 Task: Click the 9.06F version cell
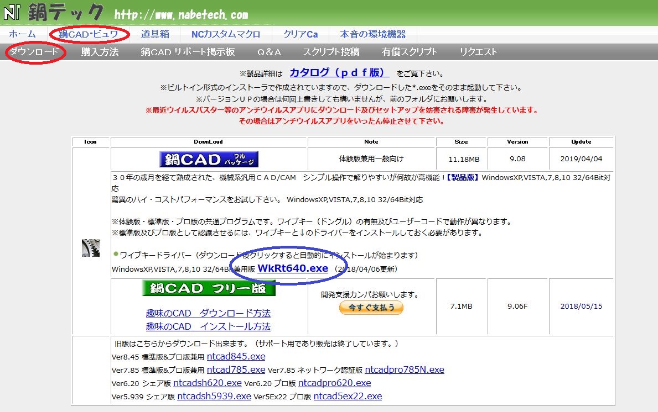[517, 306]
